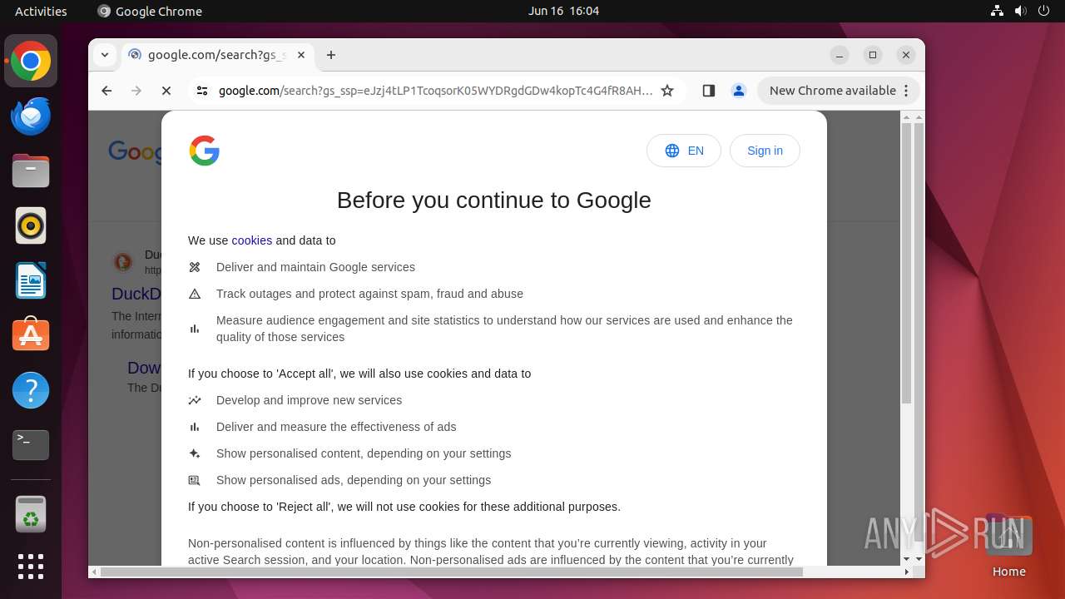This screenshot has height=599, width=1065.
Task: Click the 'Reject all' explanation sentence
Action: 404,507
